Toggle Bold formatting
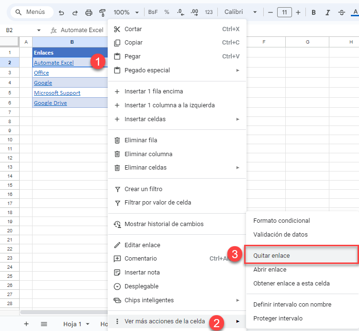This screenshot has height=331, width=359. tap(314, 12)
